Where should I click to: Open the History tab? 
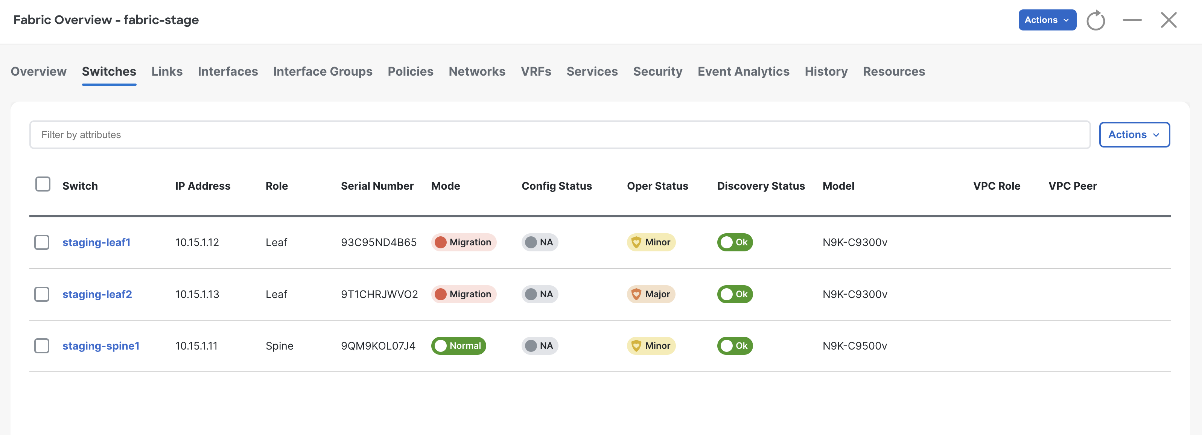point(826,71)
